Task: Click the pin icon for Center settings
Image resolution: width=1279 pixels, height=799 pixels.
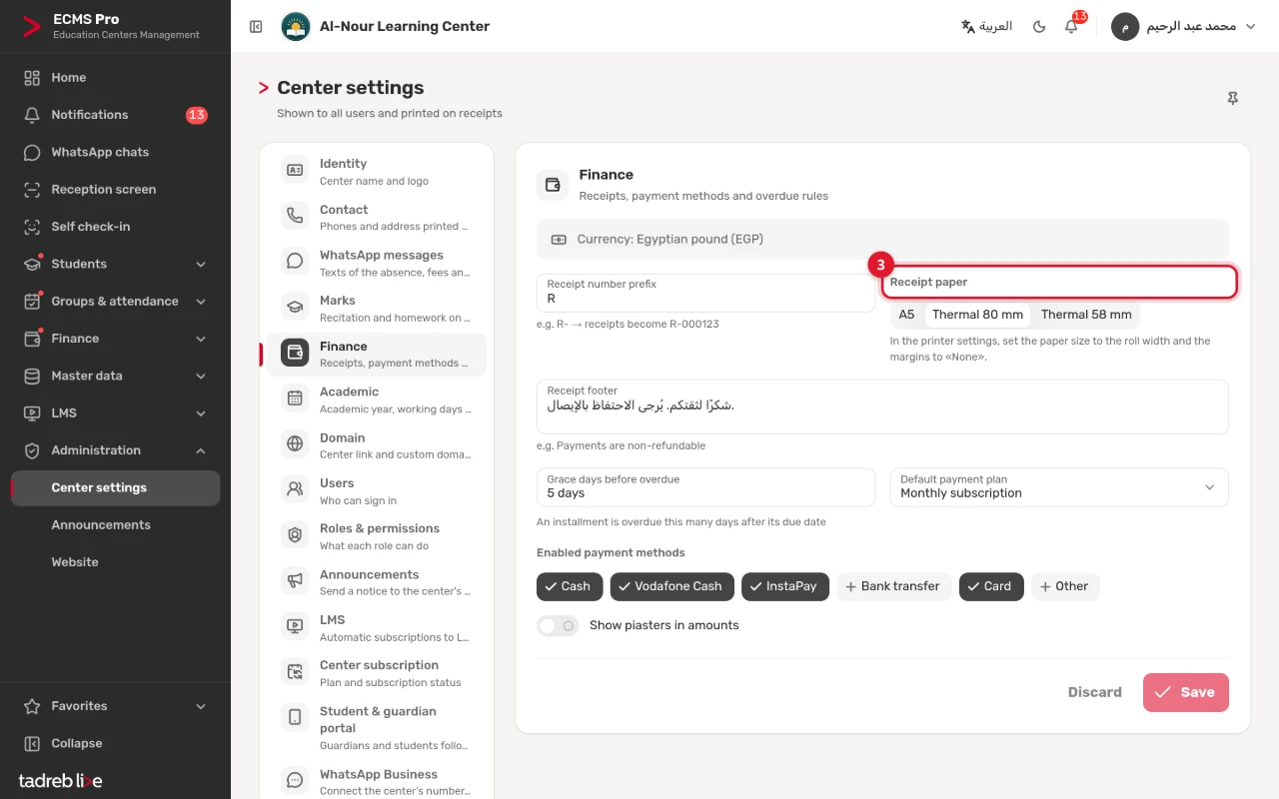Action: pyautogui.click(x=1233, y=98)
